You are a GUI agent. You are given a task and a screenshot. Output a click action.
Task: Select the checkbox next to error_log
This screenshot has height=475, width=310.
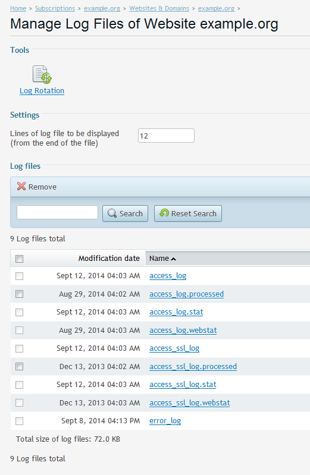(x=20, y=421)
